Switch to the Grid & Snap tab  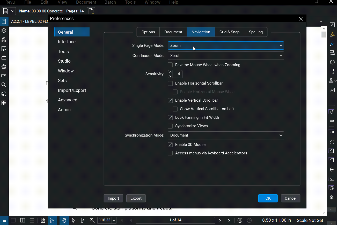[x=229, y=32]
